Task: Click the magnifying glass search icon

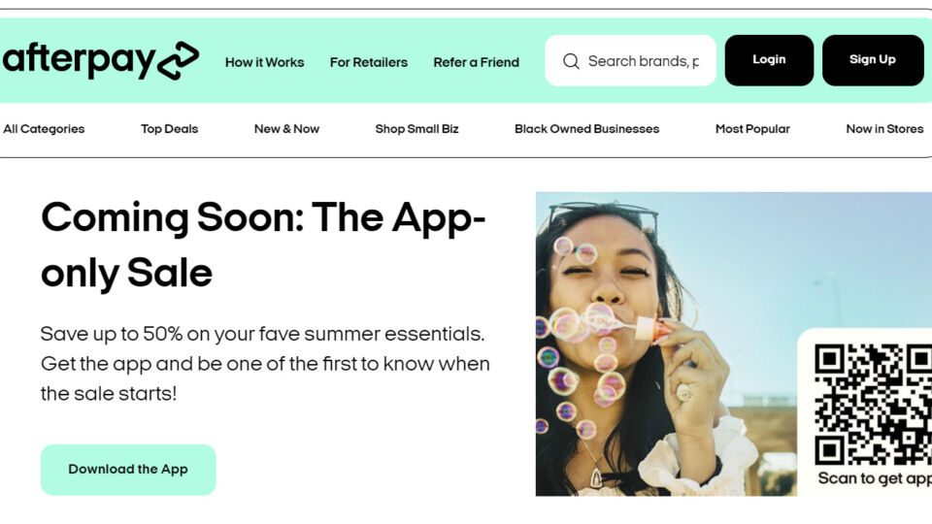Action: coord(571,61)
